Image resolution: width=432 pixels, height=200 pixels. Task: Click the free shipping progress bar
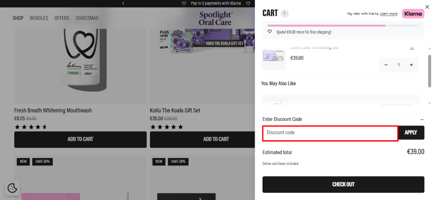tap(343, 26)
